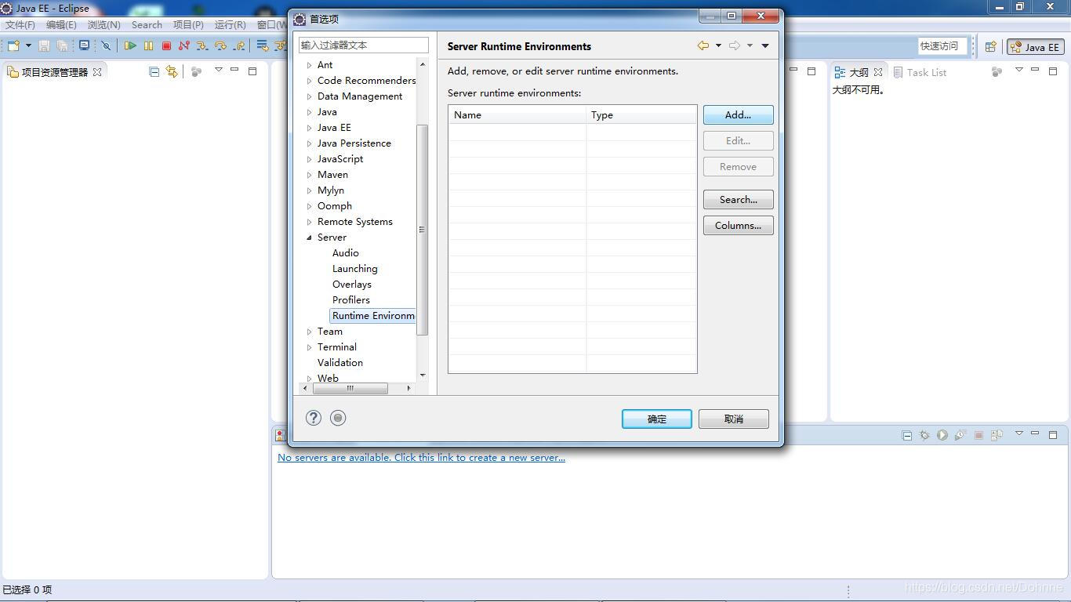The height and width of the screenshot is (602, 1071).
Task: Collapse the Server tree node
Action: (x=310, y=238)
